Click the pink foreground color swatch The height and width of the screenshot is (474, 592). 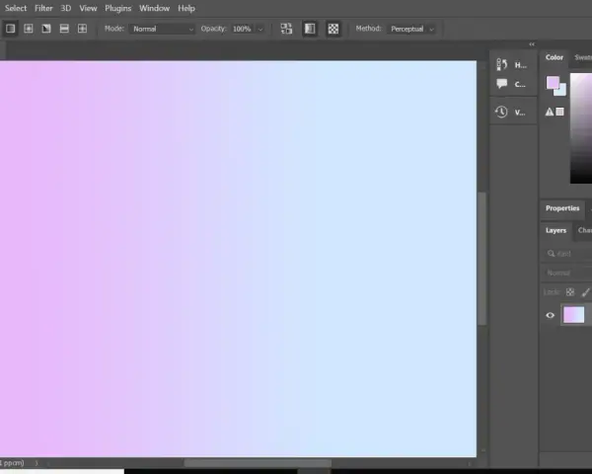point(552,82)
